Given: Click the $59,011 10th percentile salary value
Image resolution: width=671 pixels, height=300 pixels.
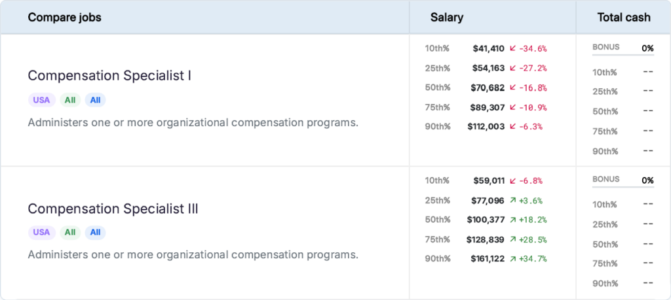Looking at the screenshot, I should 489,181.
